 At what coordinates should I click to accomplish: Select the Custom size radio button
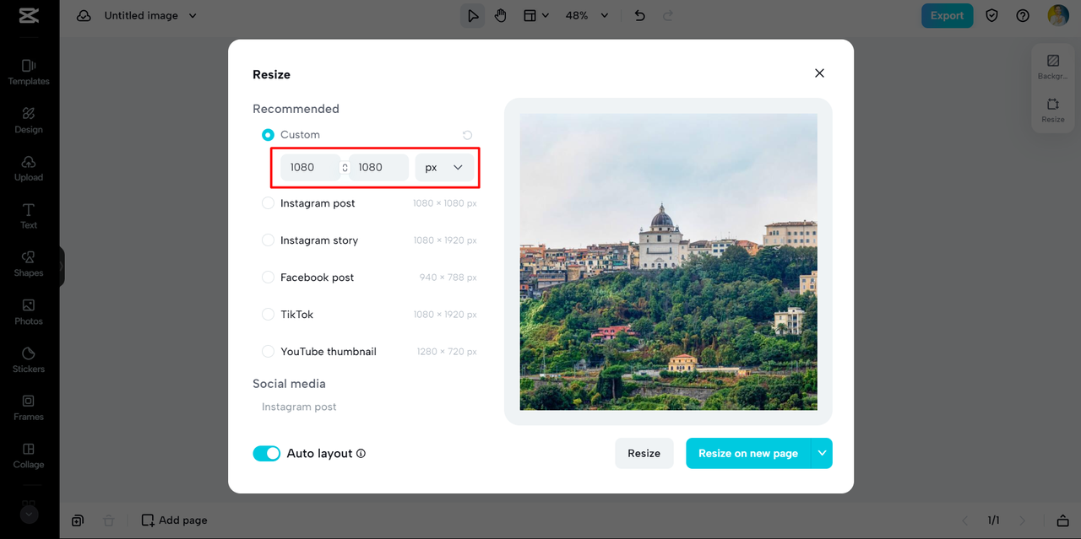click(x=268, y=135)
